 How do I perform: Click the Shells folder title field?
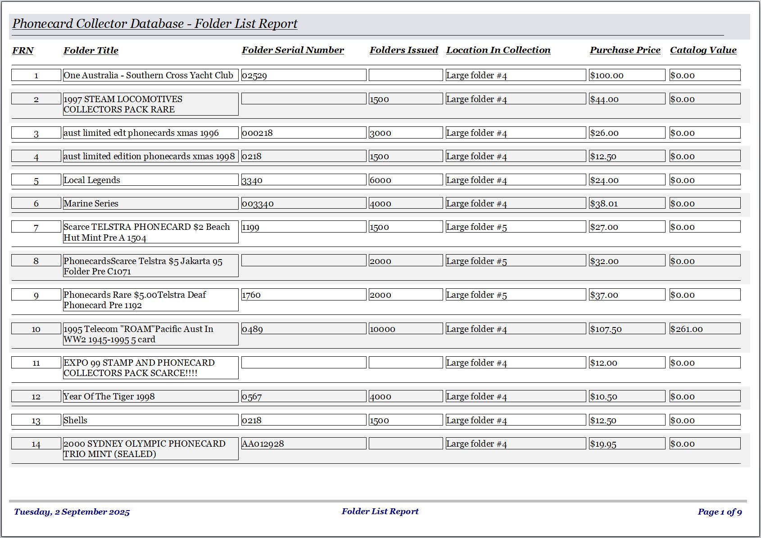(150, 420)
